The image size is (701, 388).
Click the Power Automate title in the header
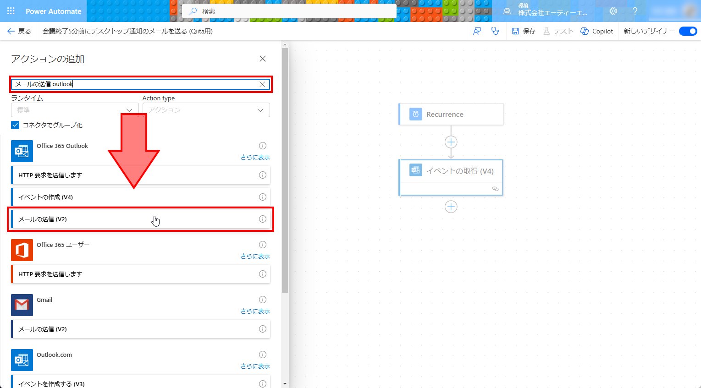(x=54, y=11)
